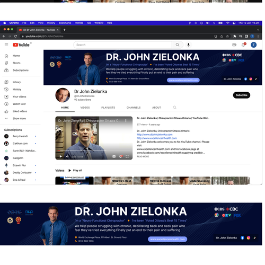Viewport: 265px width, 265px height.
Task: Click the channel profile picture
Action: click(63, 95)
